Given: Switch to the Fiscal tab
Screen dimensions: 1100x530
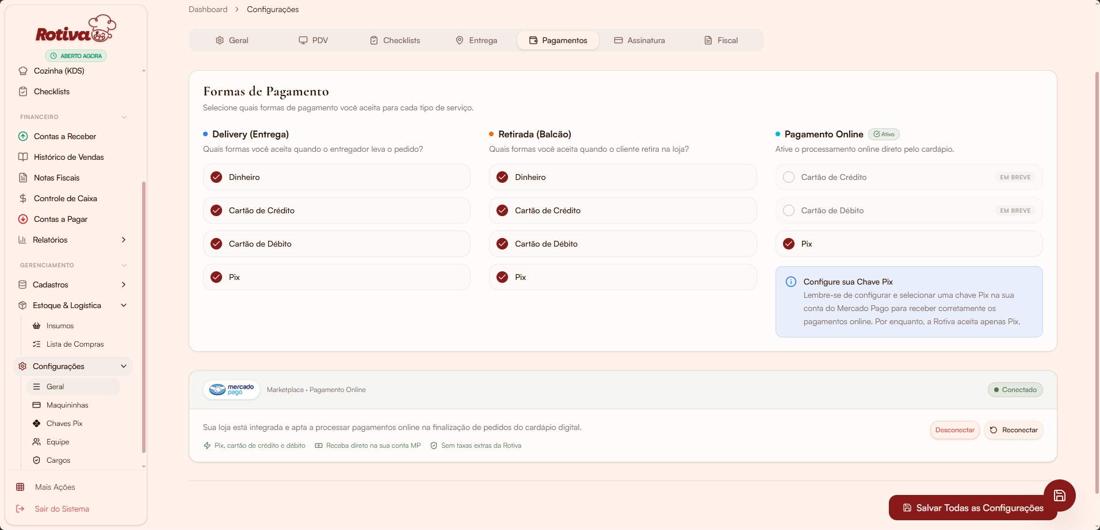Looking at the screenshot, I should [721, 40].
